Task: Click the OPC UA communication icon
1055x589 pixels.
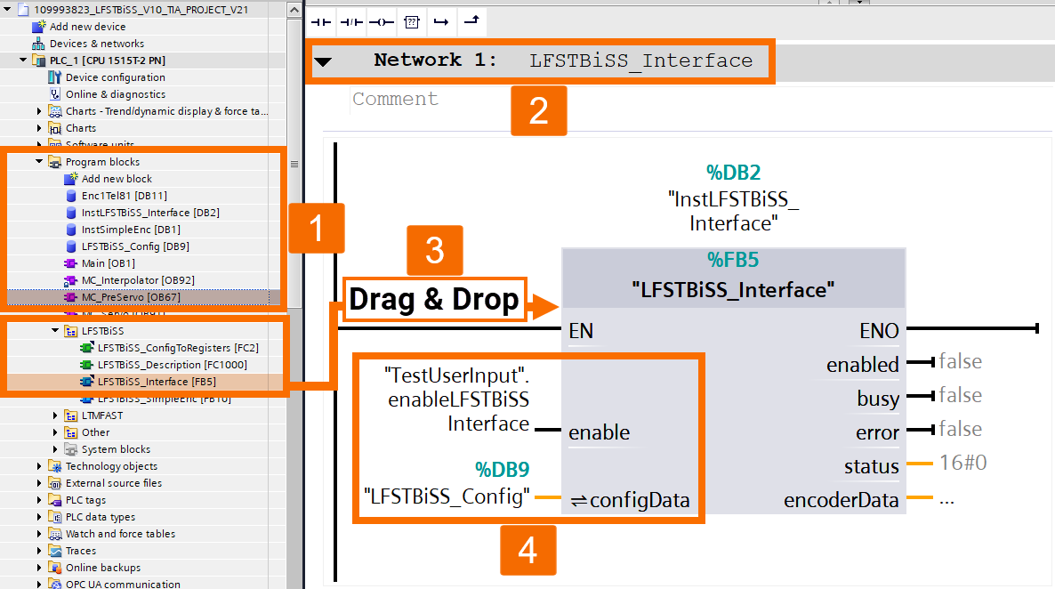Action: 55,584
